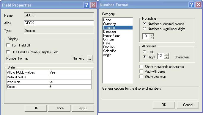Screen dimensions: 203x115
Task: Select Number of significant digits radio
Action: (144, 29)
